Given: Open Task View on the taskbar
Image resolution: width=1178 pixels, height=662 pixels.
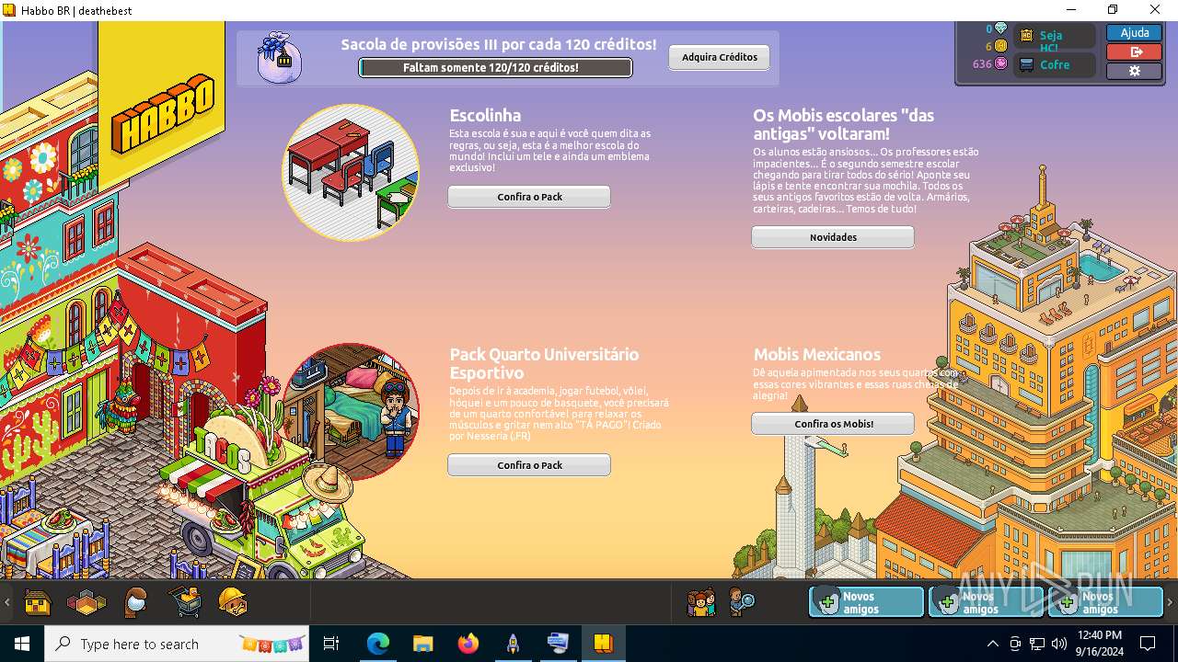Looking at the screenshot, I should (x=331, y=644).
